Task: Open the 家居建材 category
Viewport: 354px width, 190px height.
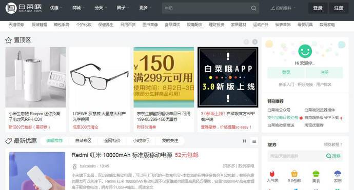Action: [x=239, y=25]
